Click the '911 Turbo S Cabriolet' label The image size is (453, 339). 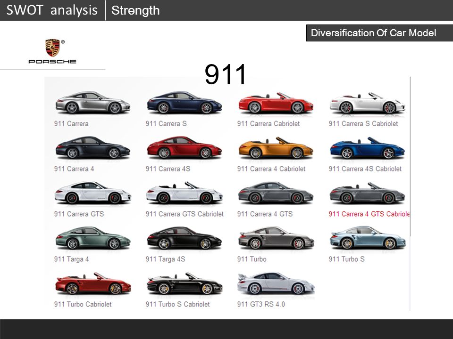178,305
